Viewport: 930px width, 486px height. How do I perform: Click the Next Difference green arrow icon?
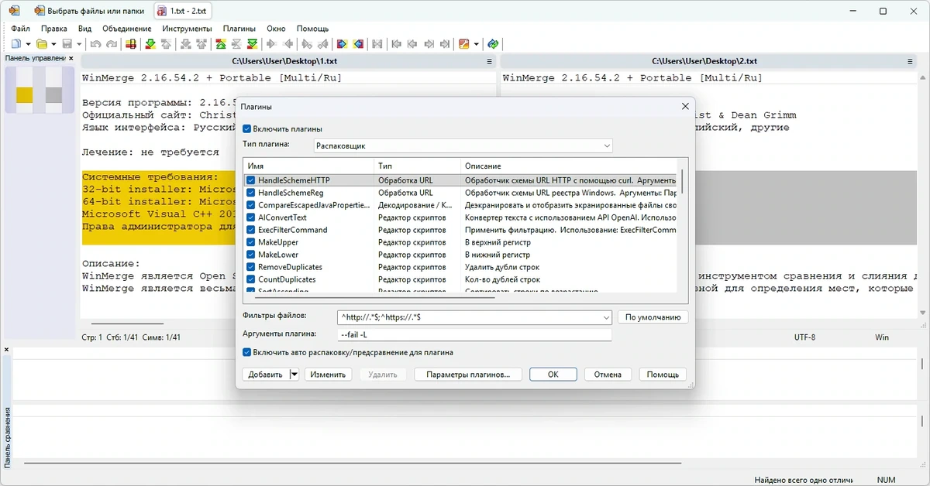[150, 44]
